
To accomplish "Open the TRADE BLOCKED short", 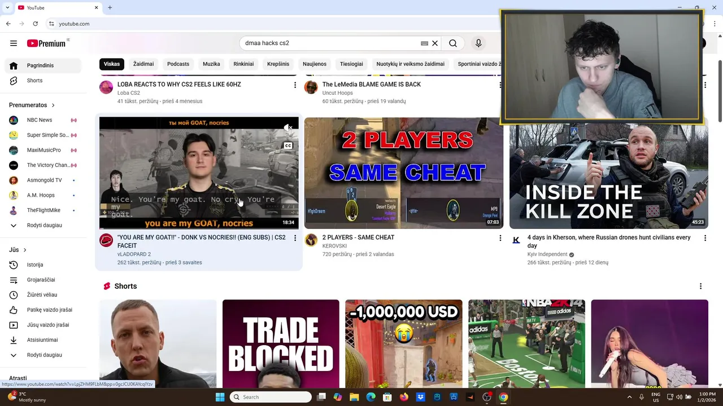I will tap(281, 343).
